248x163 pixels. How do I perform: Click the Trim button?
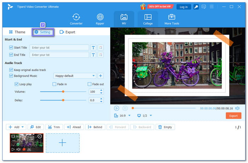pyautogui.click(x=53, y=127)
